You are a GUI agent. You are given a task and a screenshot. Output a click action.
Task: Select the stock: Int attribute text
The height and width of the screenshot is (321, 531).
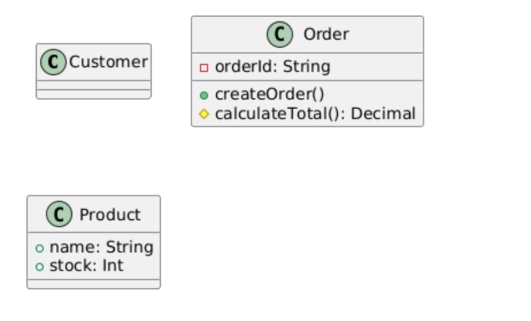pos(86,265)
